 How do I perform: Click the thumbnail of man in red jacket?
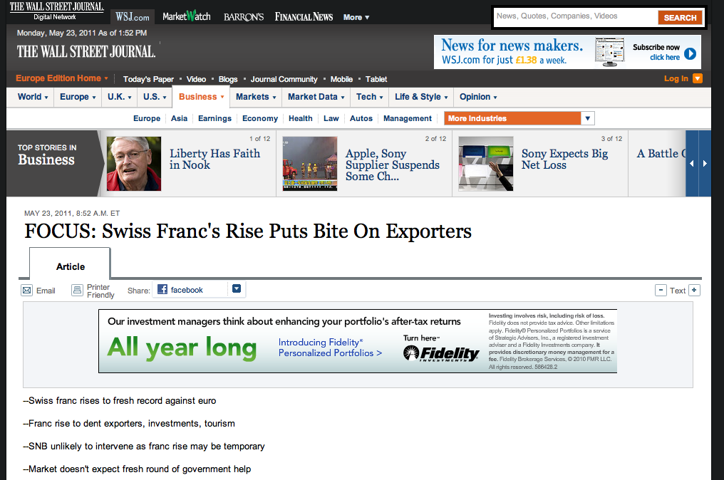pyautogui.click(x=134, y=163)
